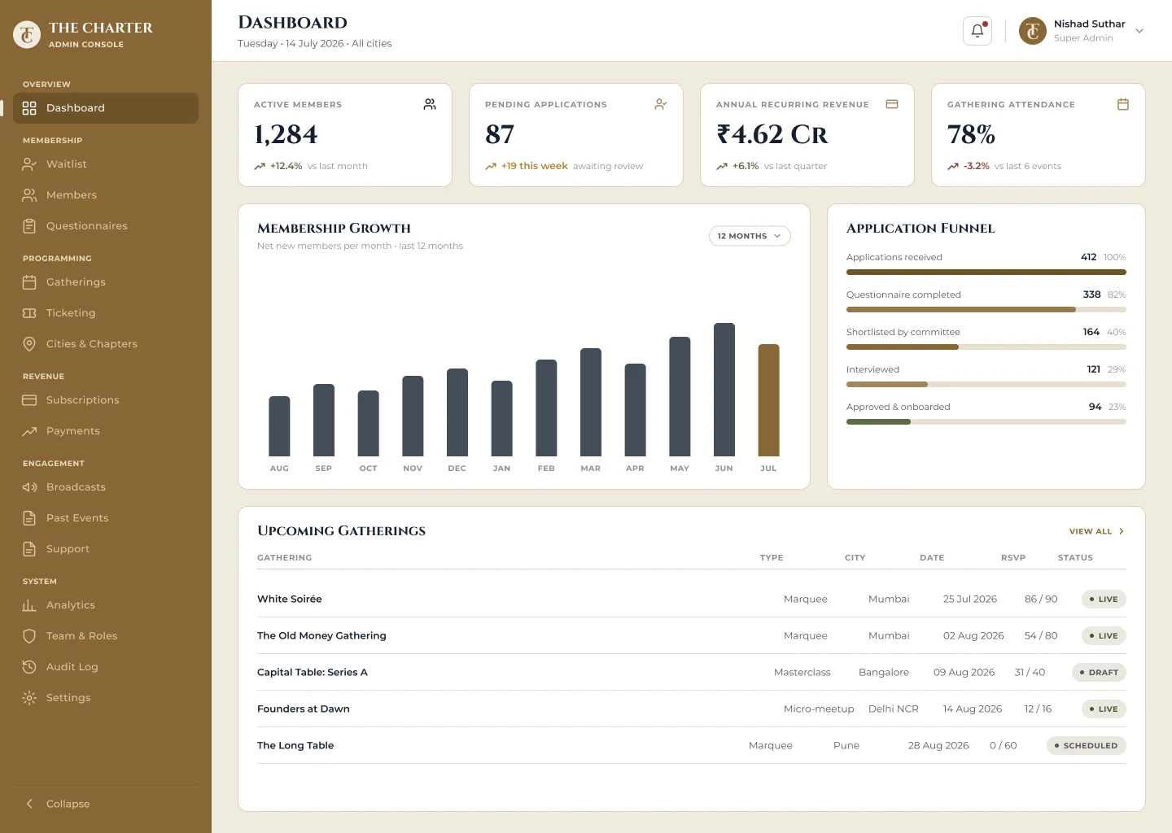
Task: Click the Approved & onboarded progress bar
Action: [986, 421]
